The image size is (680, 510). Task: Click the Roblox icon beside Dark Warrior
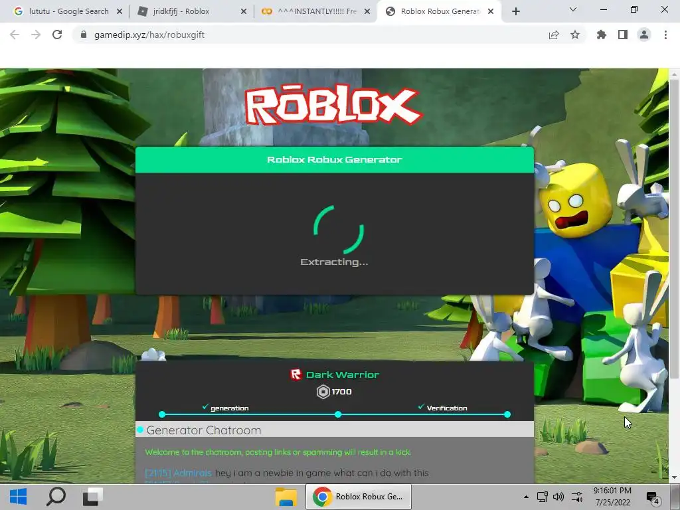point(296,375)
